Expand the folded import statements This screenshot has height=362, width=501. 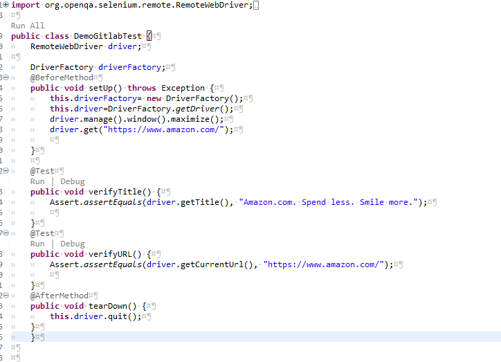(x=6, y=5)
